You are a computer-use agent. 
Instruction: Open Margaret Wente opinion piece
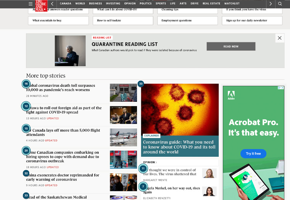169,172
